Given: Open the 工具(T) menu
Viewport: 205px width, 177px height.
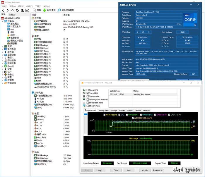Looking at the screenshot, I should coord(38,6).
